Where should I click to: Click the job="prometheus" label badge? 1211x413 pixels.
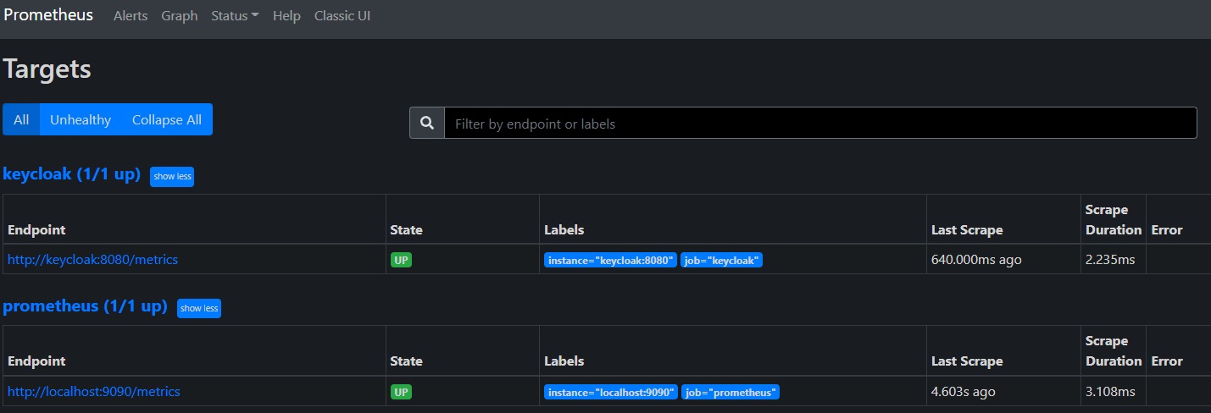[x=730, y=392]
